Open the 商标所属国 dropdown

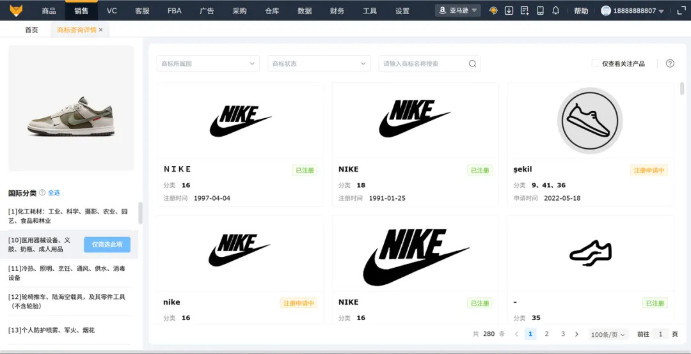pos(208,63)
